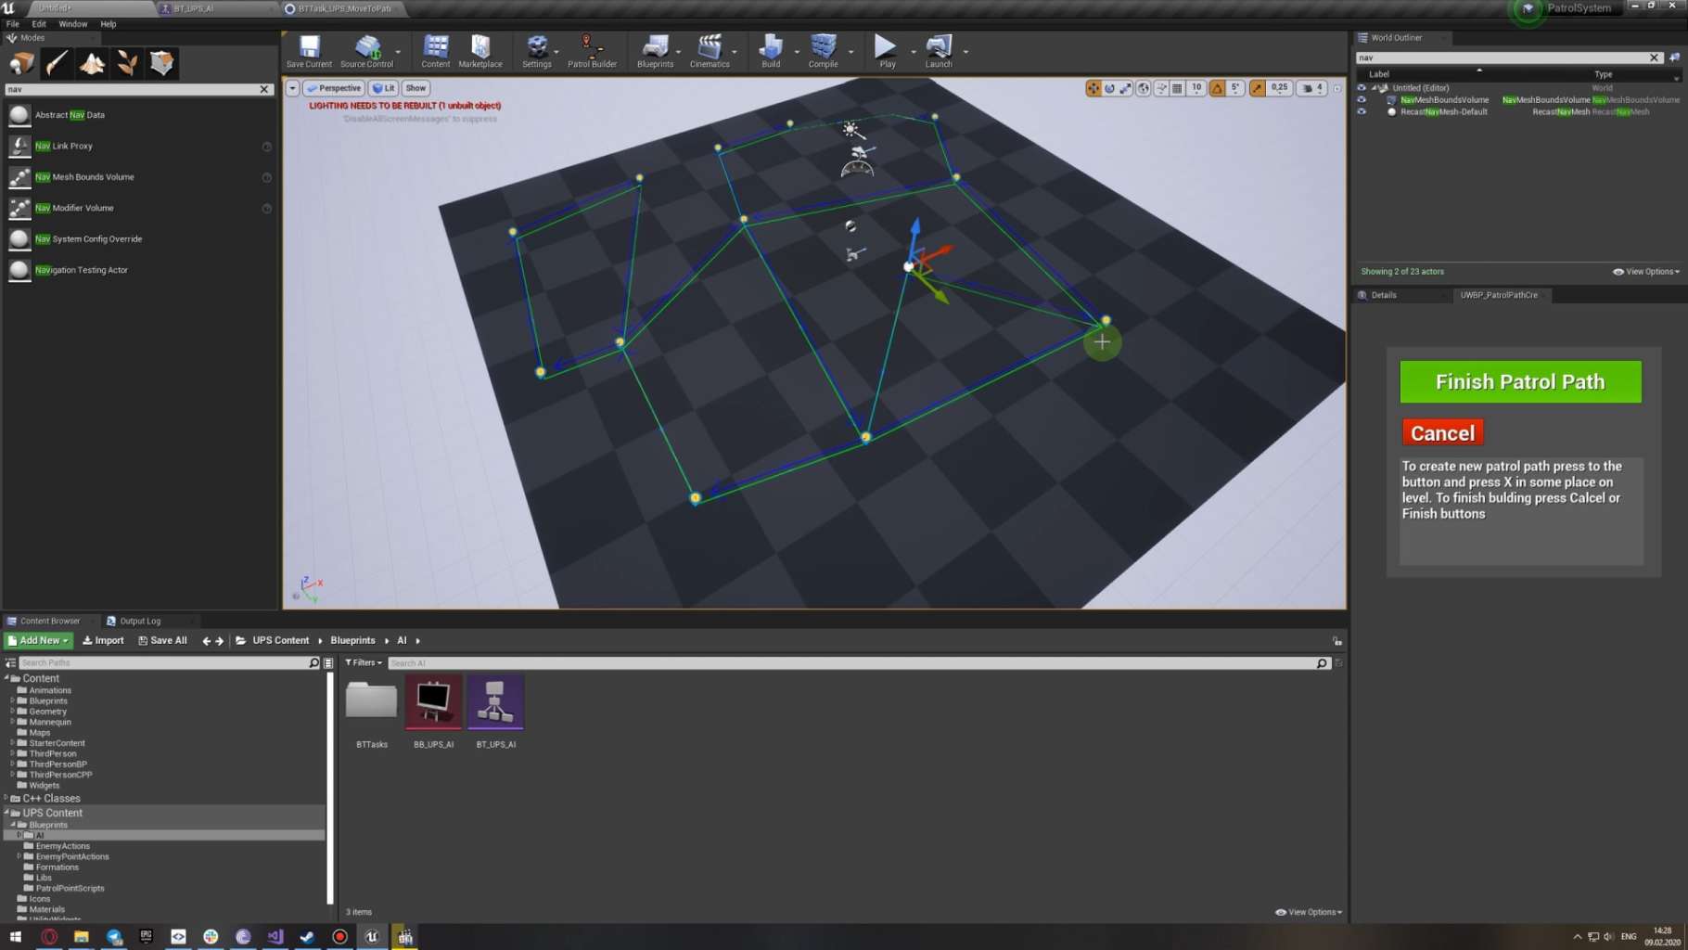Switch to the BT_UPS_AI tab
Screen dimensions: 1688x950
pos(193,8)
